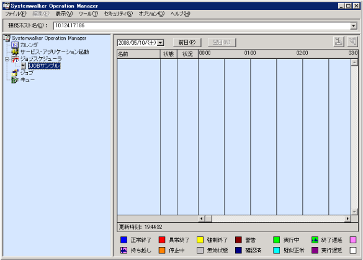The height and width of the screenshot is (260, 363).
Task: Click the 更新時刻: 19:44:32 status text
Action: tap(140, 227)
